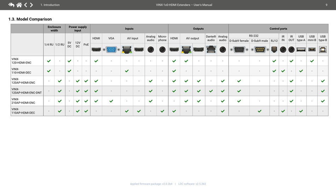The image size is (336, 188).
Task: Click the '1/2 RU' column label
Action: pos(60,44)
